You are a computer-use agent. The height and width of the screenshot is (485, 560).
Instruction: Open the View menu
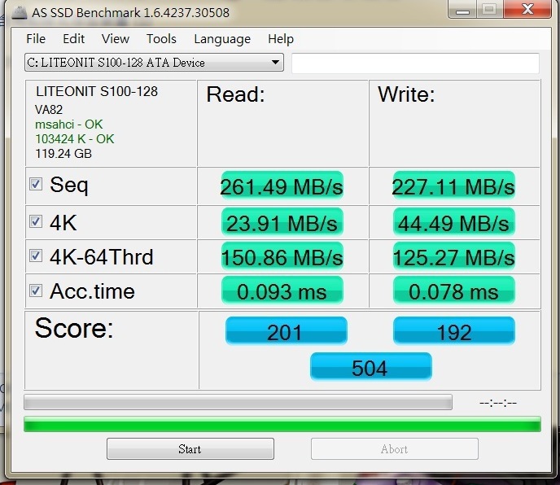[116, 38]
